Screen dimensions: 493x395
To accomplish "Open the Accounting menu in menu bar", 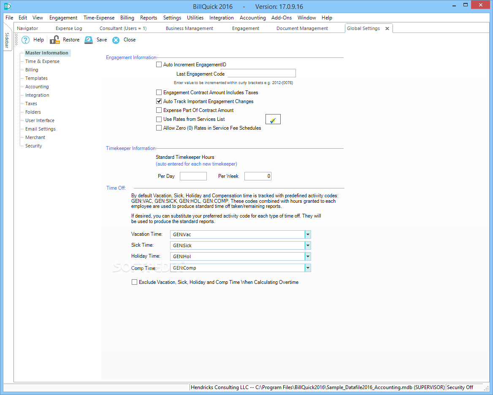I will 252,18.
